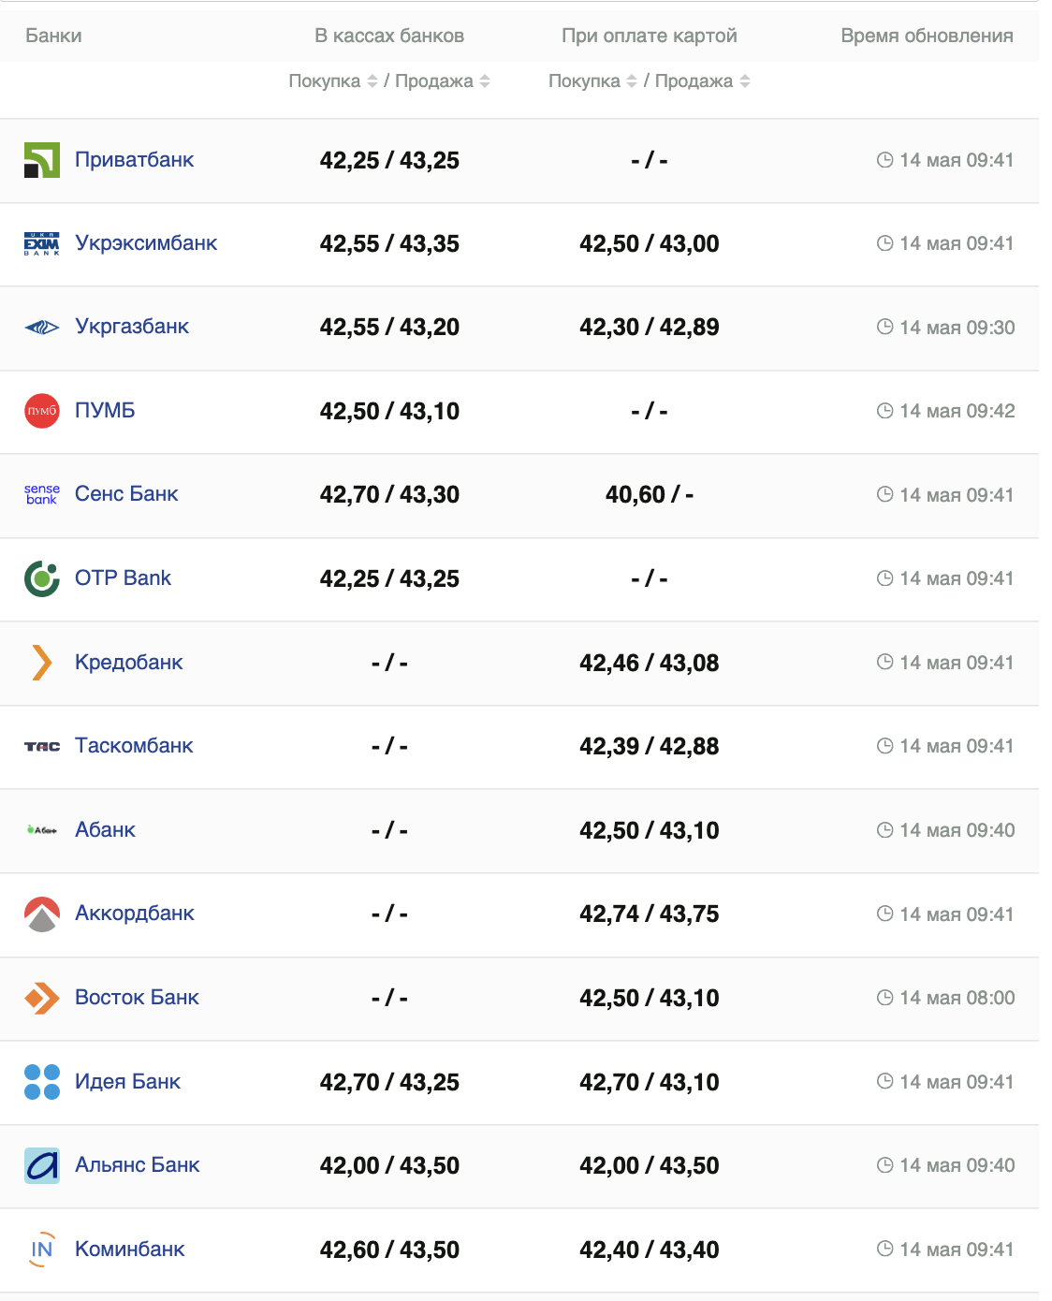The height and width of the screenshot is (1301, 1052).
Task: Open the Приватбанк bank link
Action: point(134,160)
